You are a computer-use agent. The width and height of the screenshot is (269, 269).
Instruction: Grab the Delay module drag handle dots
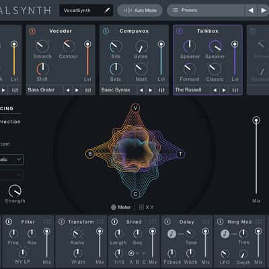(x=206, y=222)
